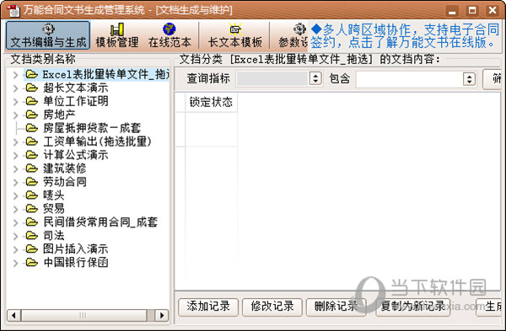Click folder icon of 房屋抵押贷款－成套
The image size is (506, 331).
click(32, 128)
